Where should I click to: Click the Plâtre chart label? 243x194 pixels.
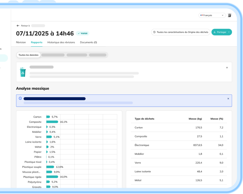38,157
